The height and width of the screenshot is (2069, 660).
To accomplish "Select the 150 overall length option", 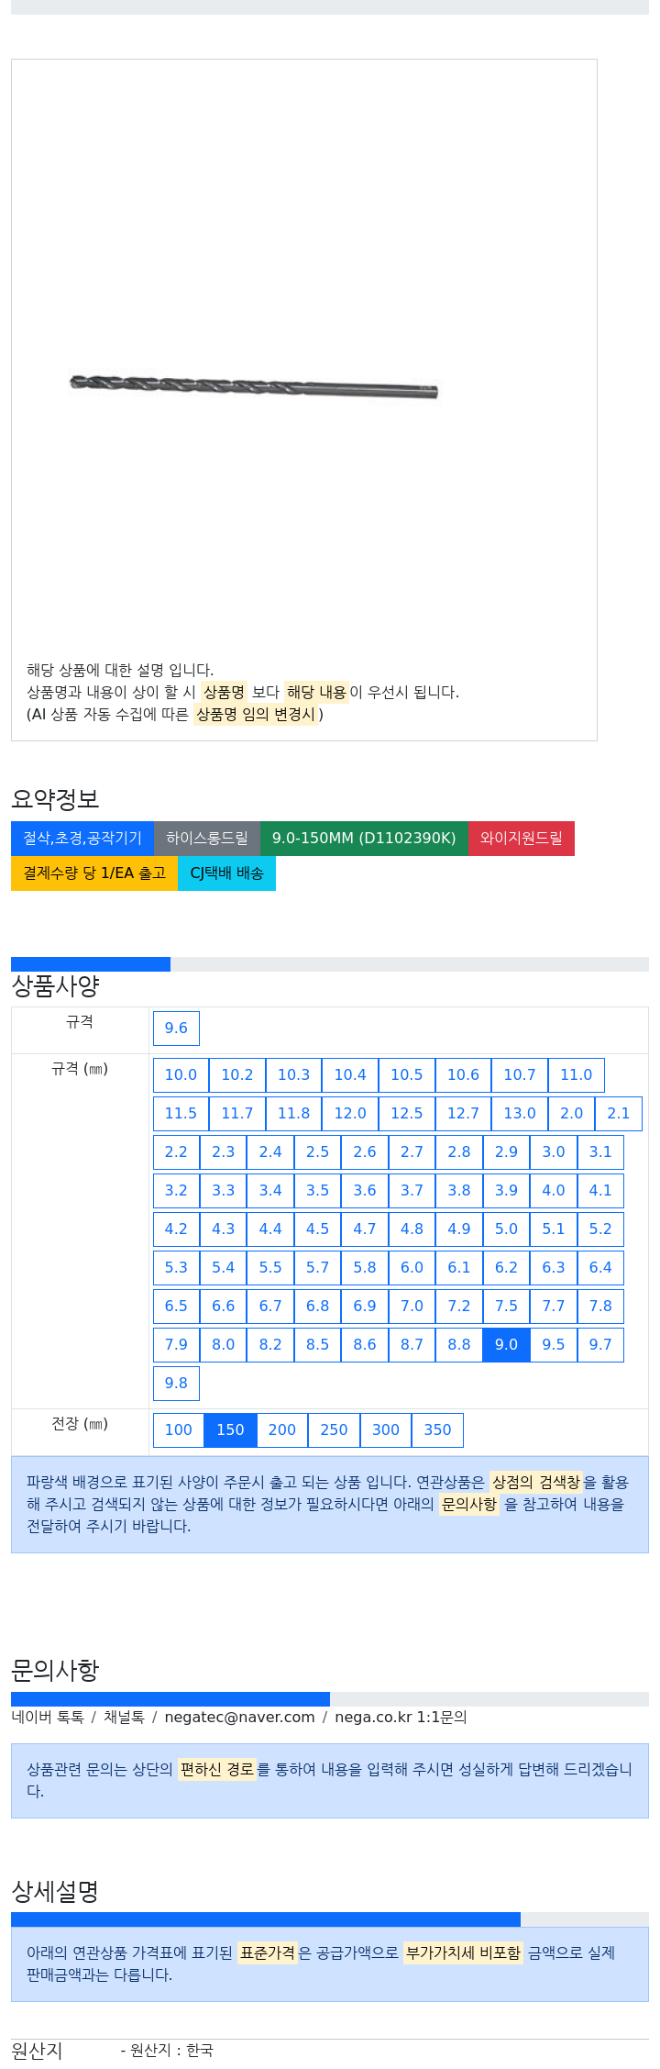I will click(x=230, y=1430).
